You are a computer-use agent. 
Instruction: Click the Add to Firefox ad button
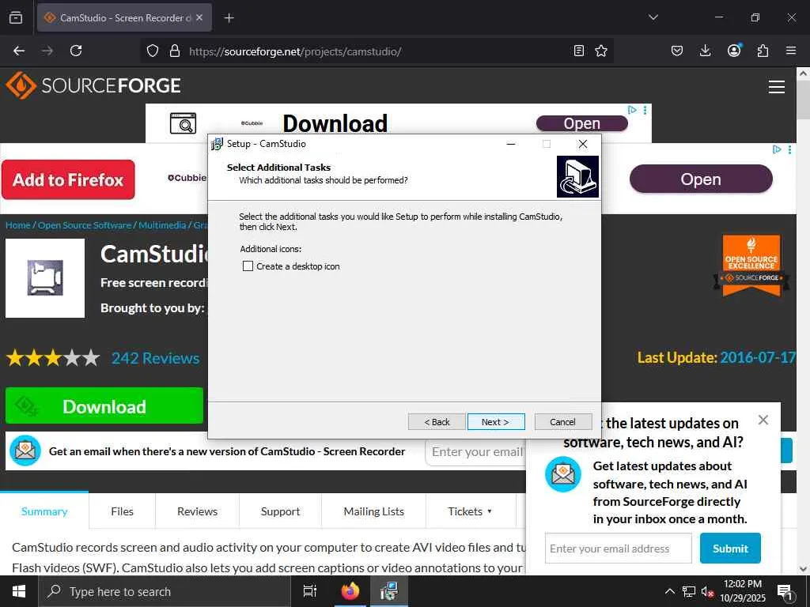pyautogui.click(x=68, y=179)
